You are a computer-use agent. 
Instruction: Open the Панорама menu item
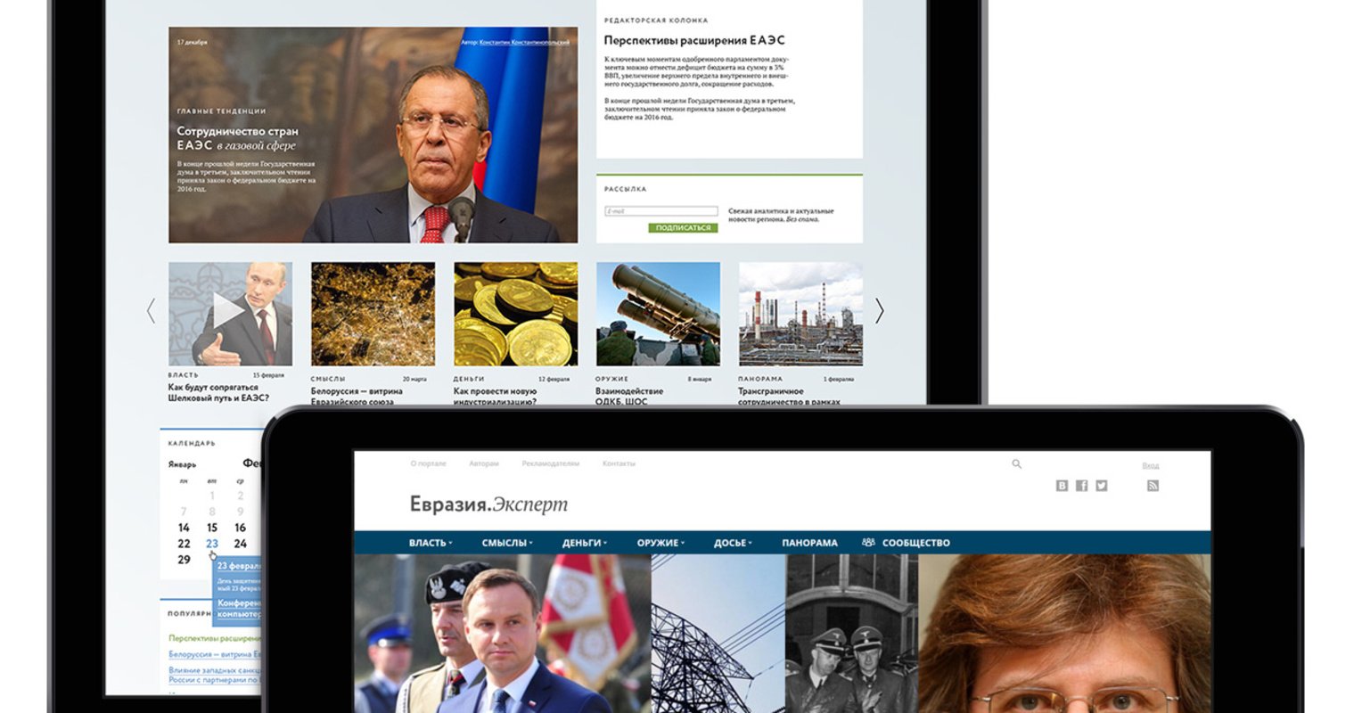coord(809,543)
